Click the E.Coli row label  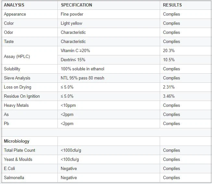coord(9,169)
